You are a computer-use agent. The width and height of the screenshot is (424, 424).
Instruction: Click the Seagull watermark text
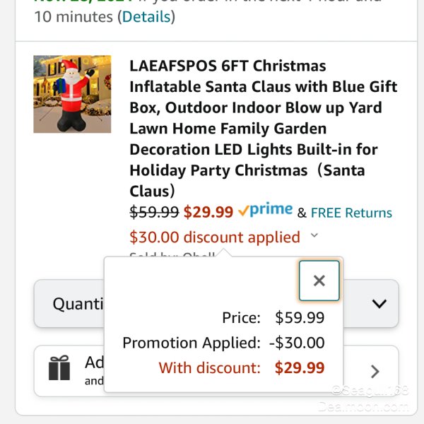point(370,390)
